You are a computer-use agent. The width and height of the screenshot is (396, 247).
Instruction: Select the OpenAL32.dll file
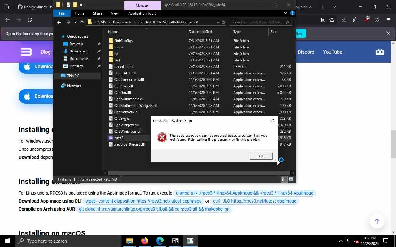pyautogui.click(x=125, y=73)
